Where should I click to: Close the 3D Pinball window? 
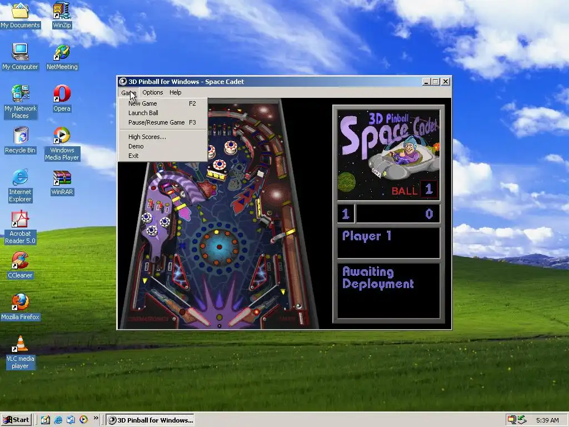[x=446, y=82]
